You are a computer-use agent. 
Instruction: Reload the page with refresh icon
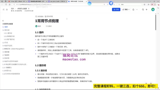tap(6, 4)
